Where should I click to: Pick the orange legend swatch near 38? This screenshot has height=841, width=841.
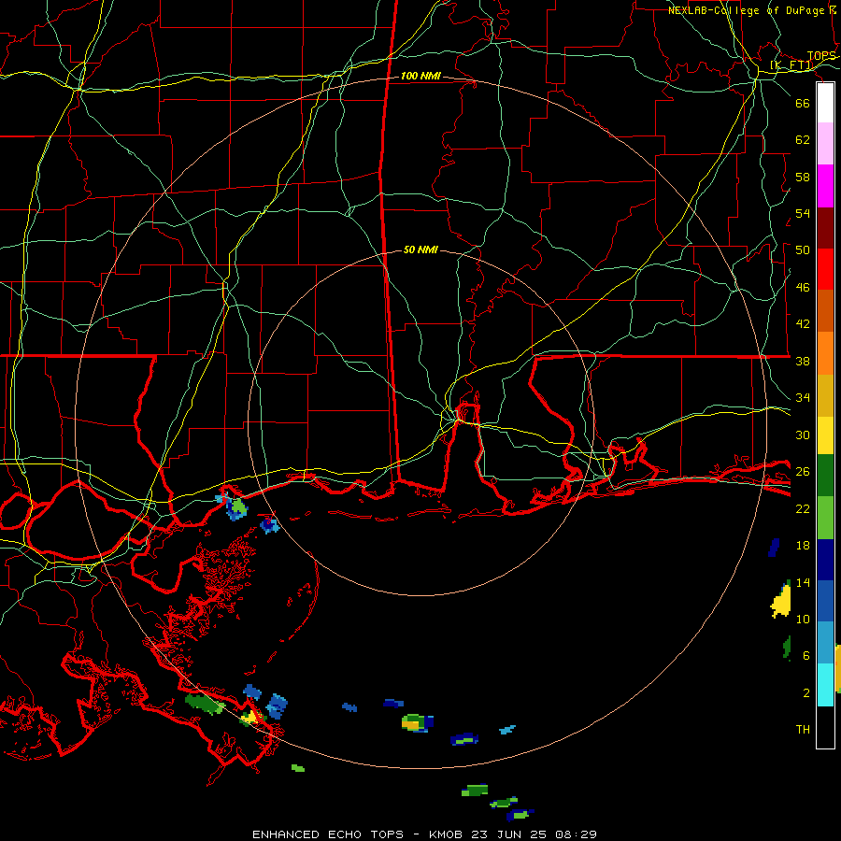point(825,353)
